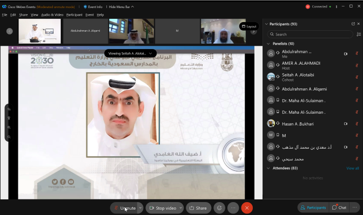363x215 pixels.
Task: Close the Participants panel
Action: (359, 24)
